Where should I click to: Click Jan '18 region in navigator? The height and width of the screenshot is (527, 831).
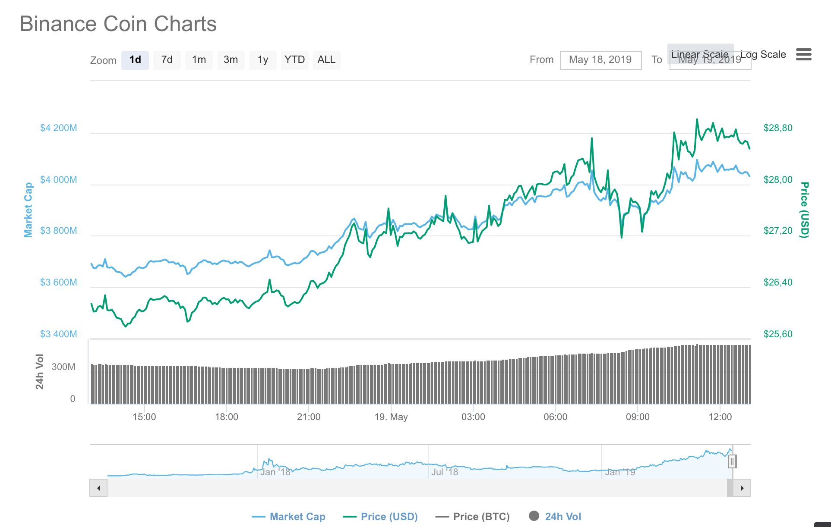tap(275, 472)
